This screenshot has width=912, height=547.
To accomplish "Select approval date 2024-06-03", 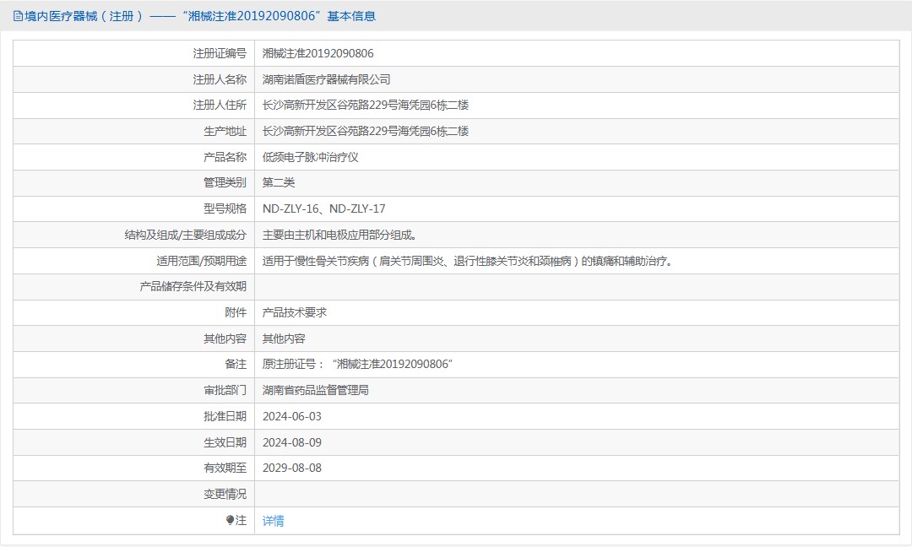I will [292, 417].
